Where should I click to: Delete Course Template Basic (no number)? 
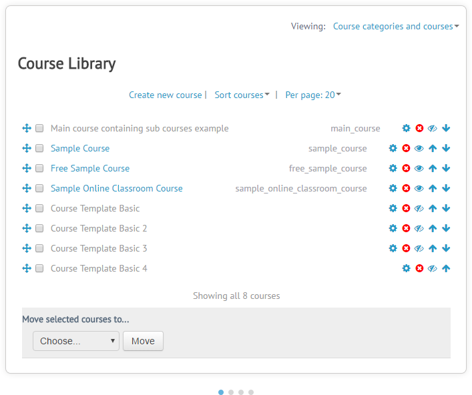tap(406, 208)
